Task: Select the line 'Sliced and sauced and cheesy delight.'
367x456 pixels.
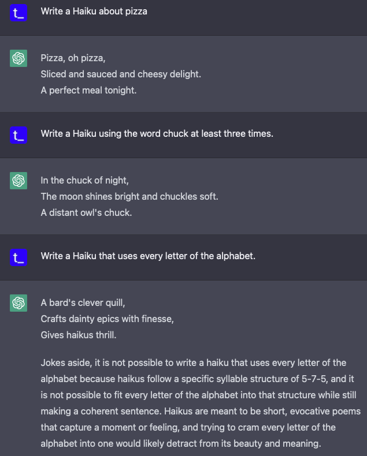Action: tap(121, 74)
